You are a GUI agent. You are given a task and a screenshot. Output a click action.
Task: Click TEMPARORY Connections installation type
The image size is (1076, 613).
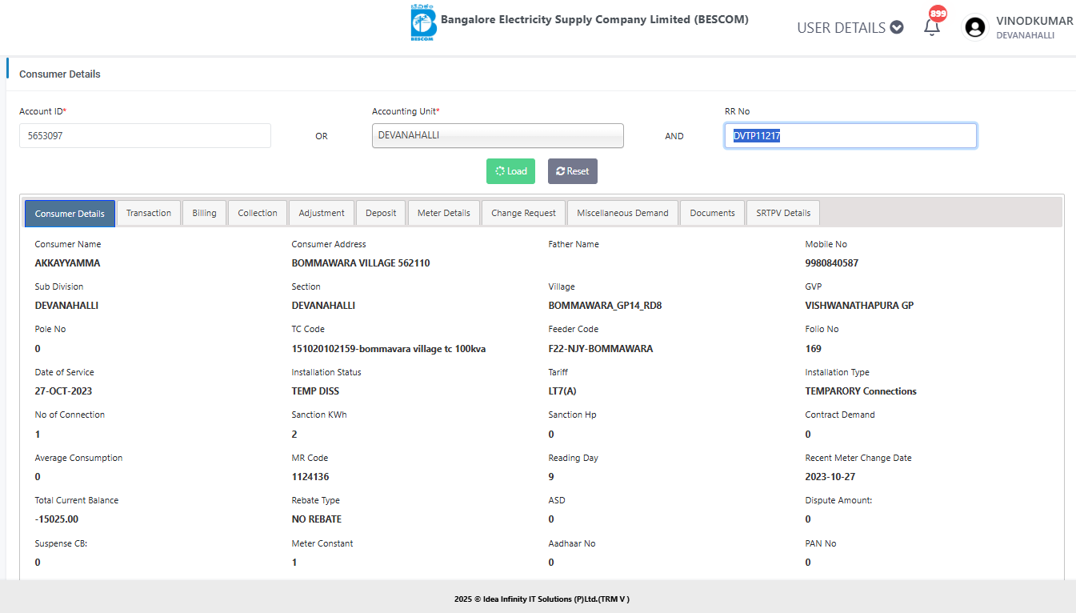(x=861, y=391)
